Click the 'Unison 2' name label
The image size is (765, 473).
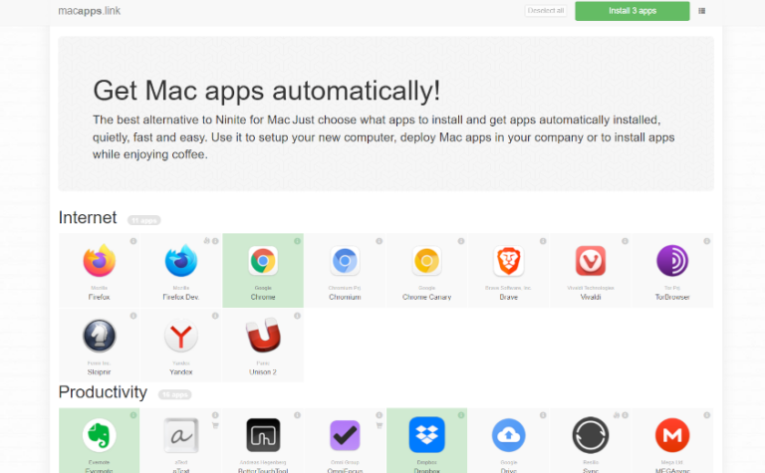[x=263, y=372]
